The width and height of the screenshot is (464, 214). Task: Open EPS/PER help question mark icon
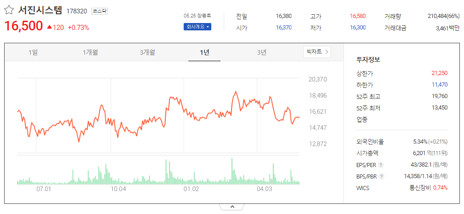coord(381,165)
